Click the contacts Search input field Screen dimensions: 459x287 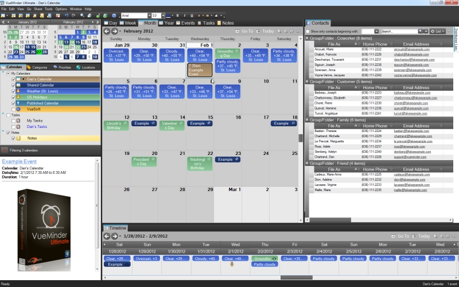(x=399, y=32)
